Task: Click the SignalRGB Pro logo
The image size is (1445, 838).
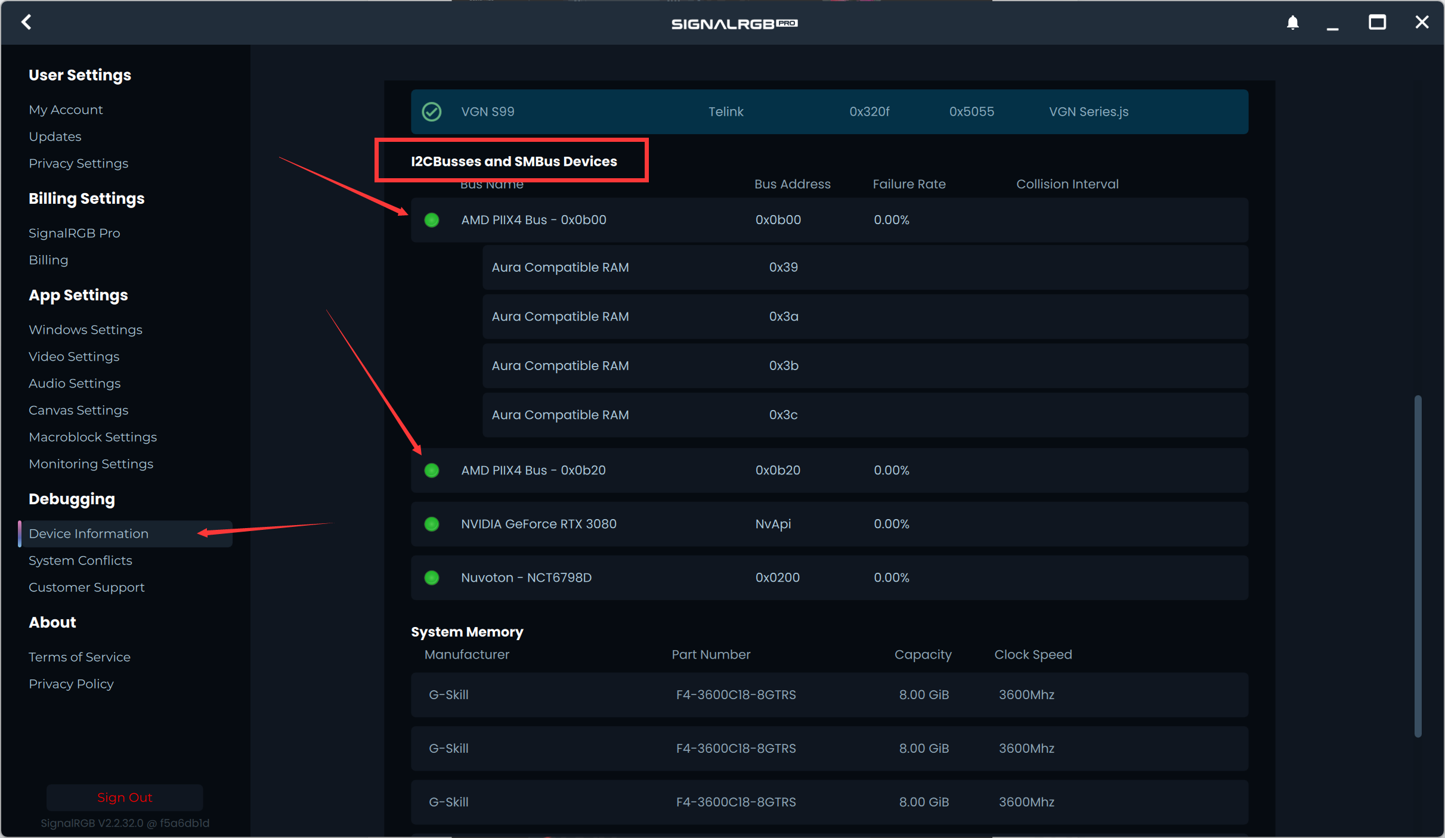Action: pos(735,24)
